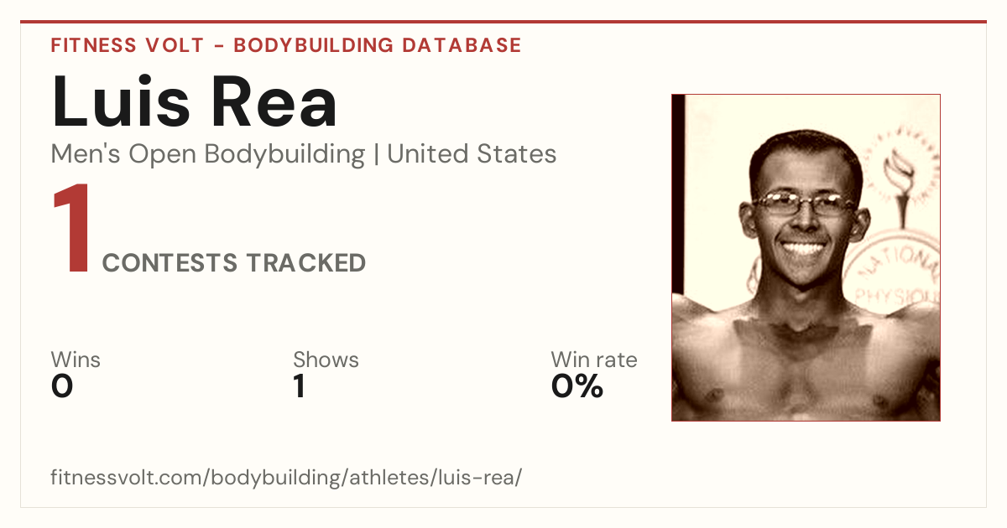Click the Fitness Volt - Bodybuilding Database header
1007x528 pixels.
[x=286, y=45]
